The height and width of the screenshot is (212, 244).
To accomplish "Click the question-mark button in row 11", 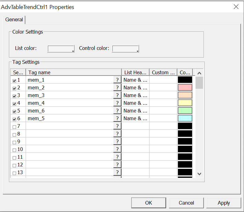I will (x=117, y=157).
